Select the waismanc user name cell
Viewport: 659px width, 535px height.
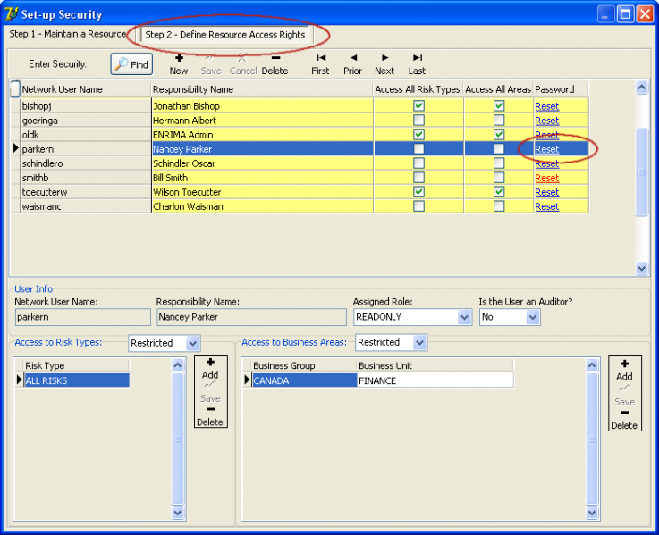(x=86, y=206)
